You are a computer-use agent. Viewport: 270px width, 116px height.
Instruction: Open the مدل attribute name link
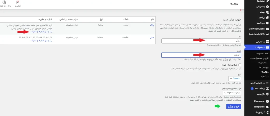pos(152,38)
